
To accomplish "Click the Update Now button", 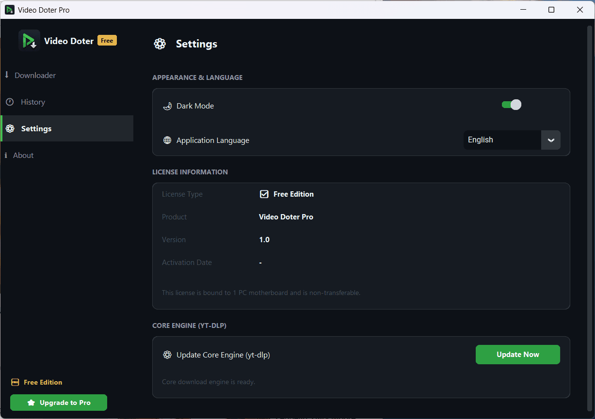I will click(518, 355).
